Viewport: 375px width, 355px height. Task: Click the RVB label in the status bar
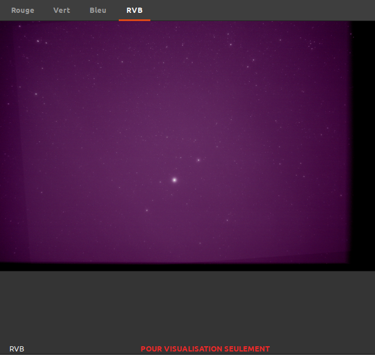(x=17, y=349)
